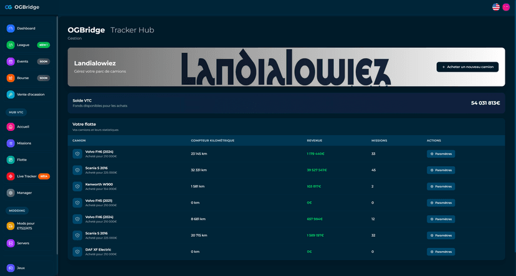
Task: Open the language flag selector
Action: click(496, 7)
